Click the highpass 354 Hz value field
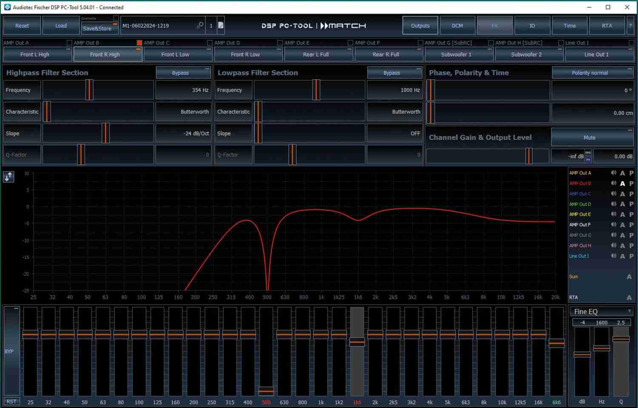638x408 pixels. coord(183,90)
